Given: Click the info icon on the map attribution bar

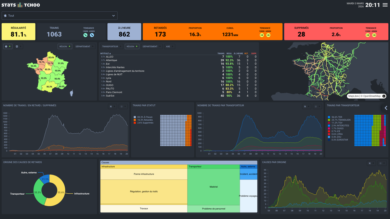Looking at the screenshot, I should [x=384, y=96].
